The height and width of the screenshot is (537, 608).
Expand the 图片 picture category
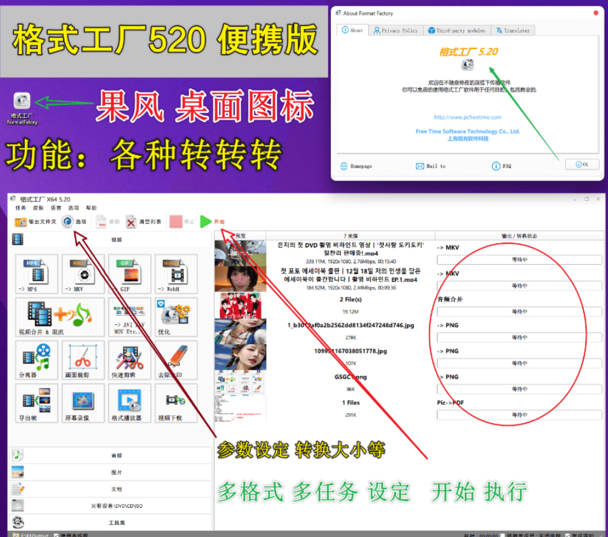click(111, 472)
